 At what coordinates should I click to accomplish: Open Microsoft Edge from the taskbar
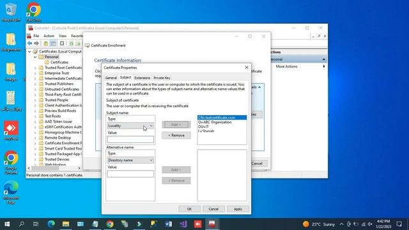(x=51, y=224)
